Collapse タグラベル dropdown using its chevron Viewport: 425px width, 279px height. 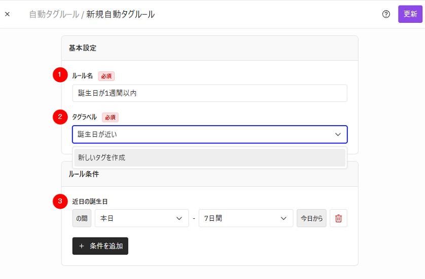[338, 134]
